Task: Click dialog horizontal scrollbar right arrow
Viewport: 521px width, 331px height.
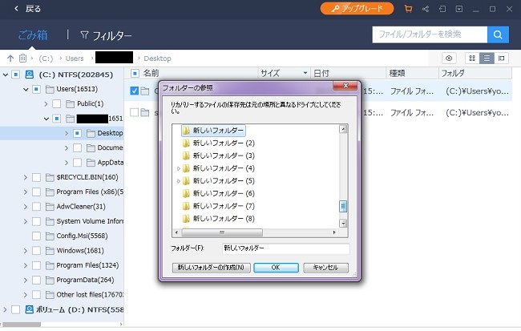Action: coord(334,232)
